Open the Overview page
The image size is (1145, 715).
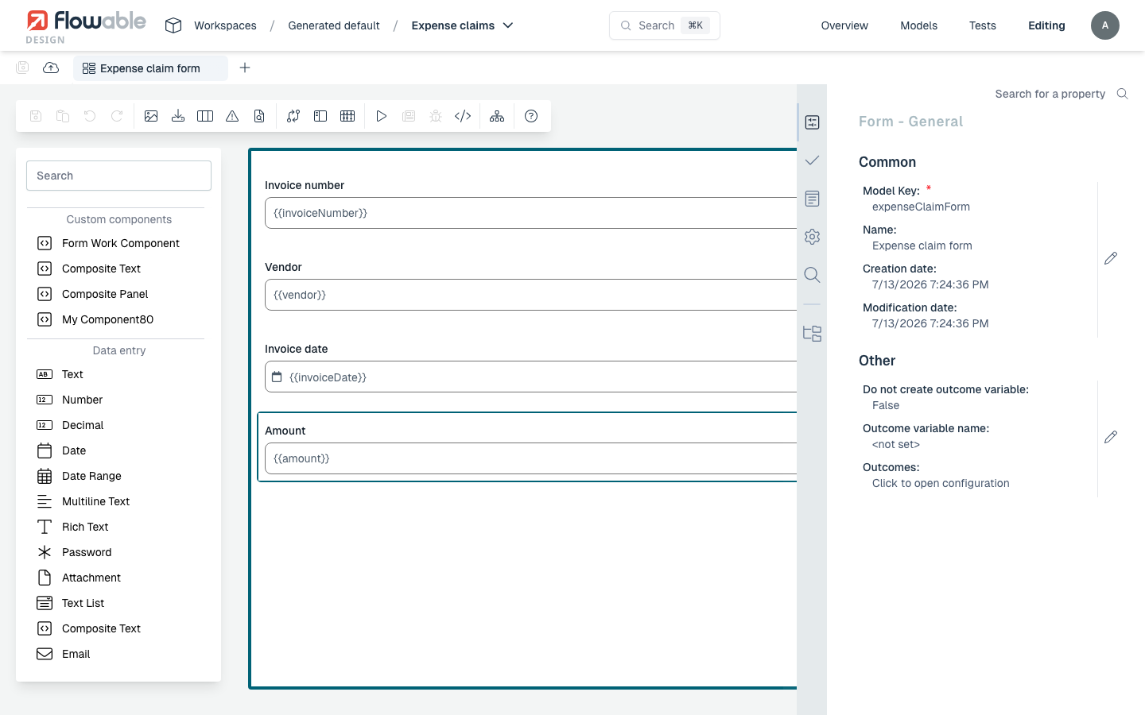pyautogui.click(x=844, y=25)
